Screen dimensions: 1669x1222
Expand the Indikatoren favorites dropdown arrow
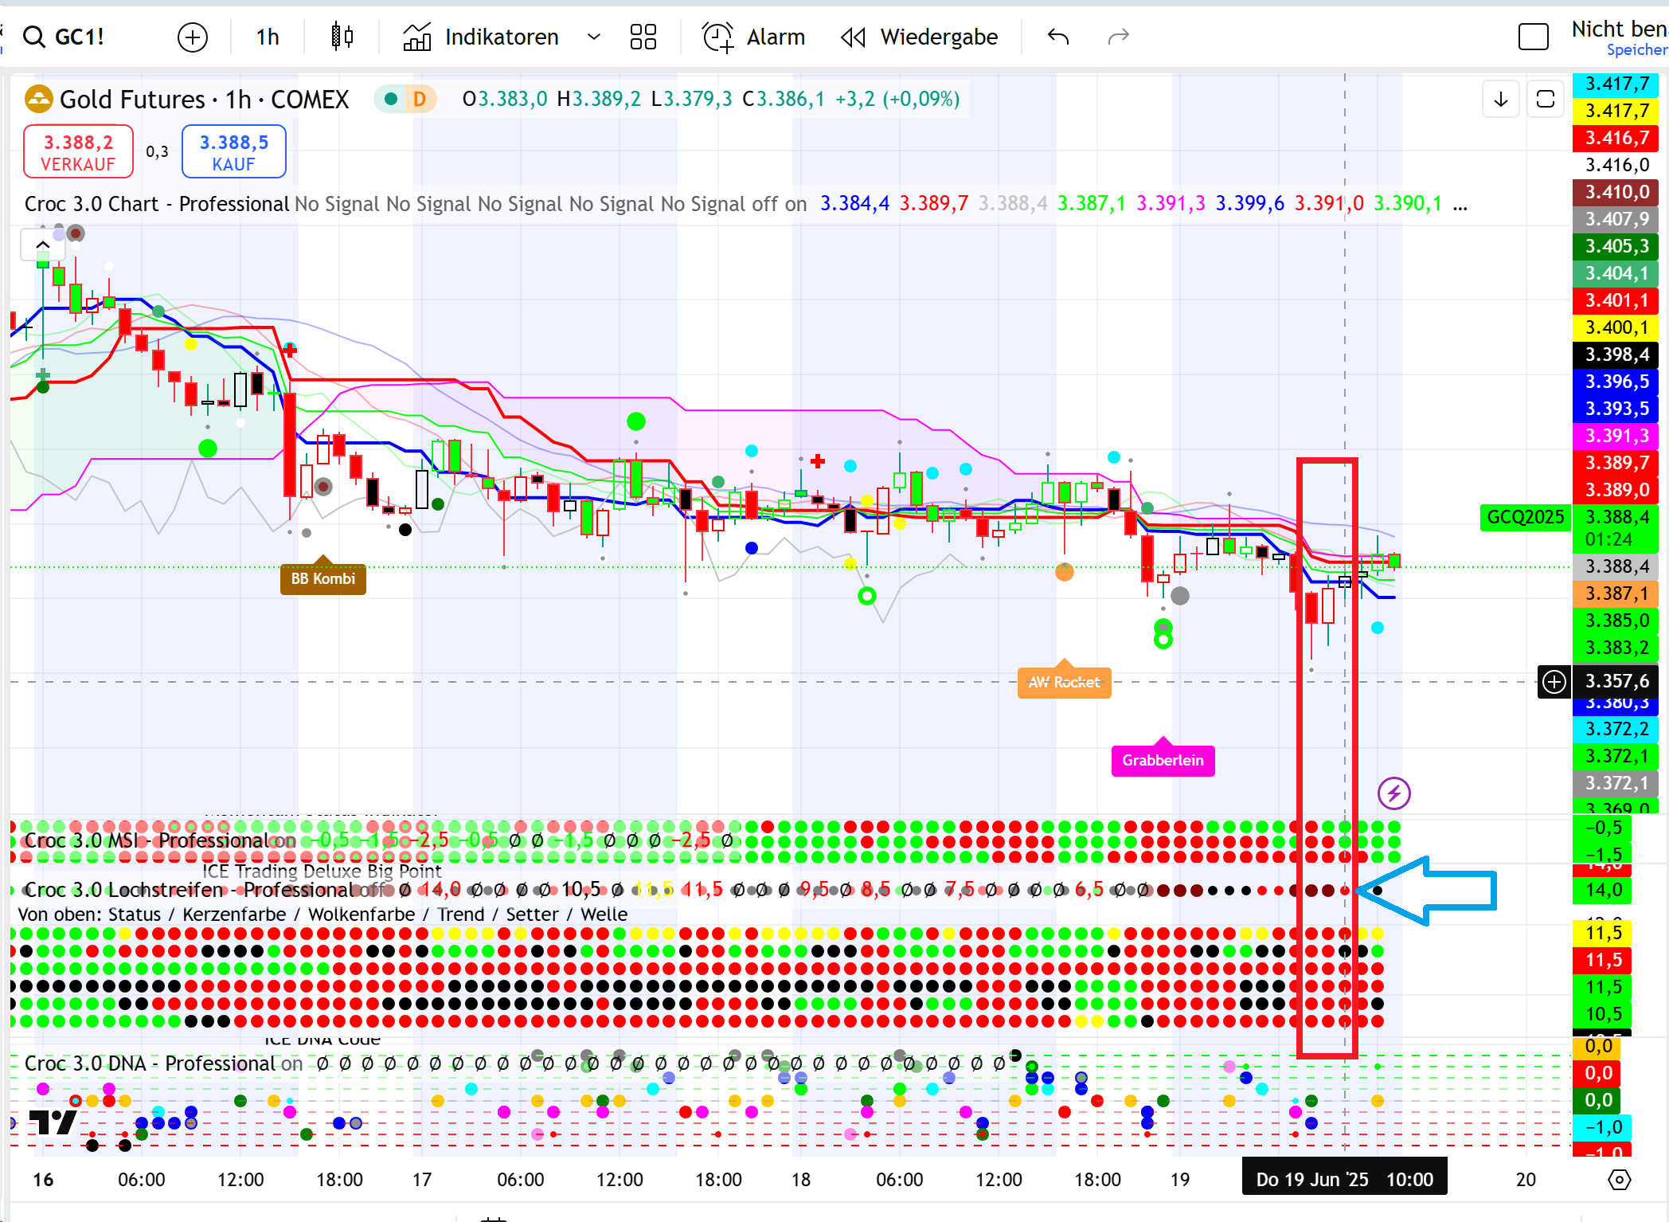(594, 37)
